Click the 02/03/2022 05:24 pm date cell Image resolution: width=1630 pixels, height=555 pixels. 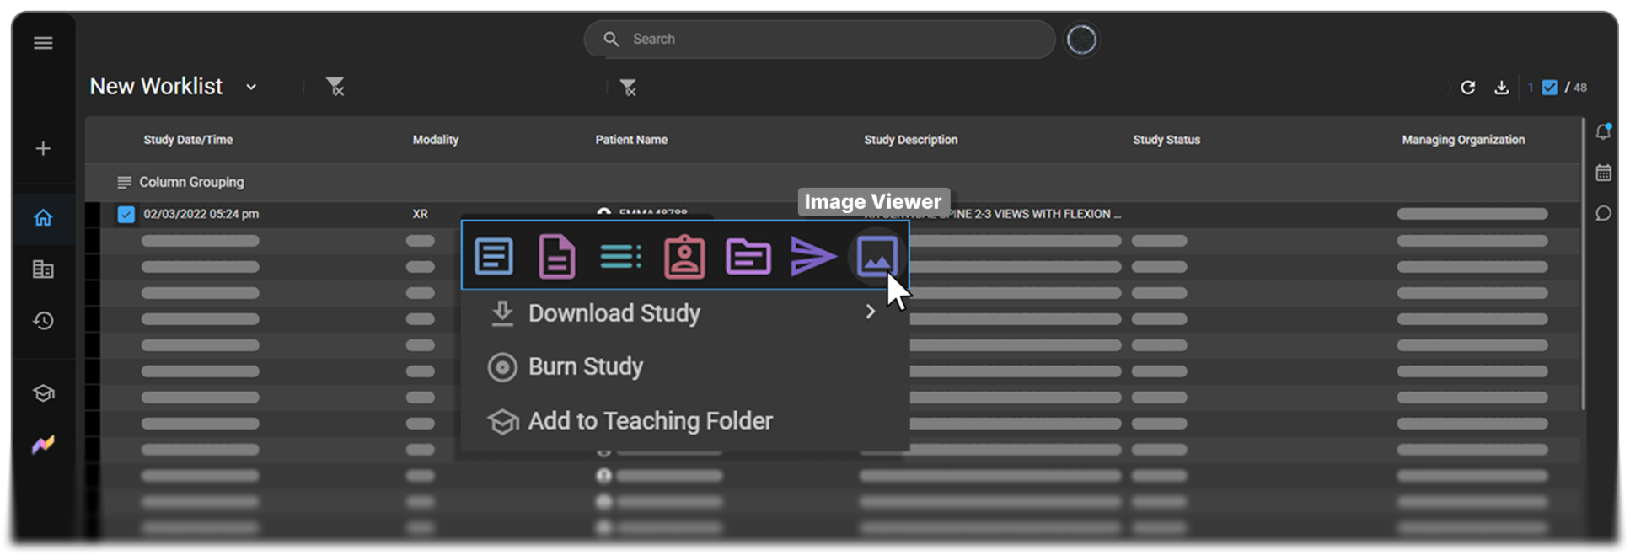(201, 215)
